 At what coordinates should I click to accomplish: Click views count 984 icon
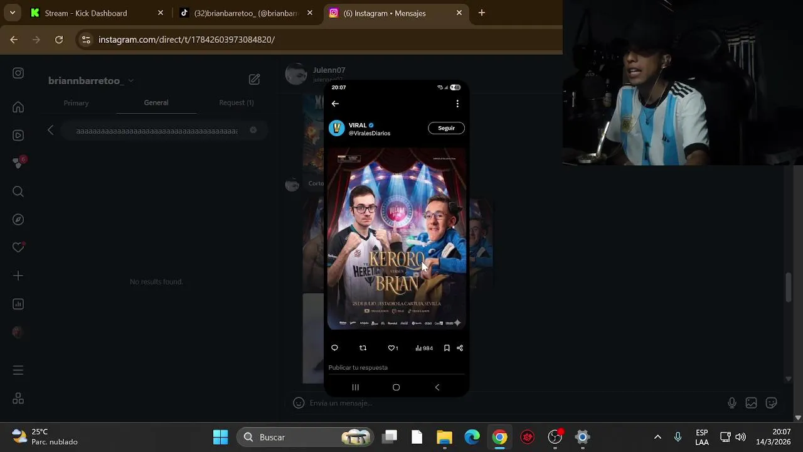click(424, 348)
